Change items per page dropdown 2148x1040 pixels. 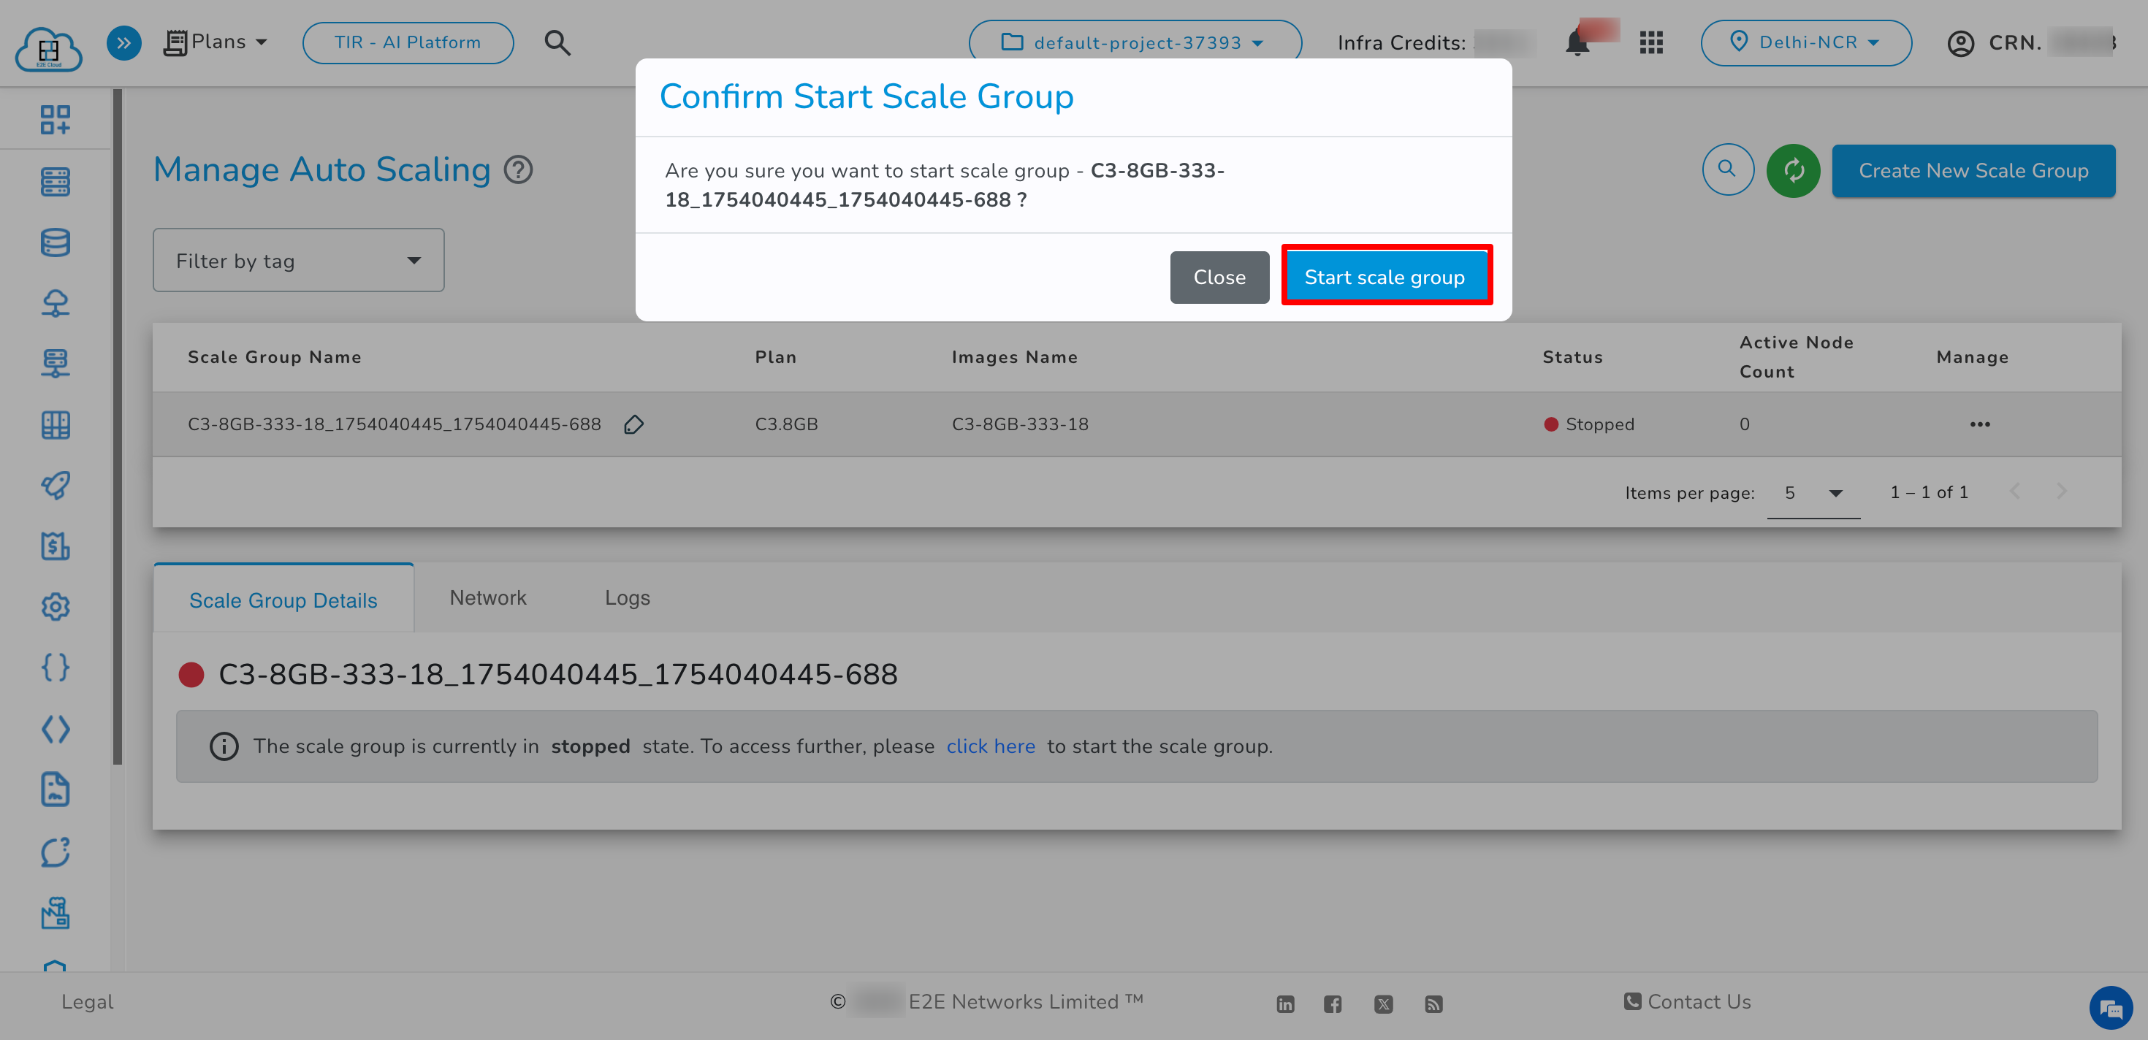coord(1813,492)
